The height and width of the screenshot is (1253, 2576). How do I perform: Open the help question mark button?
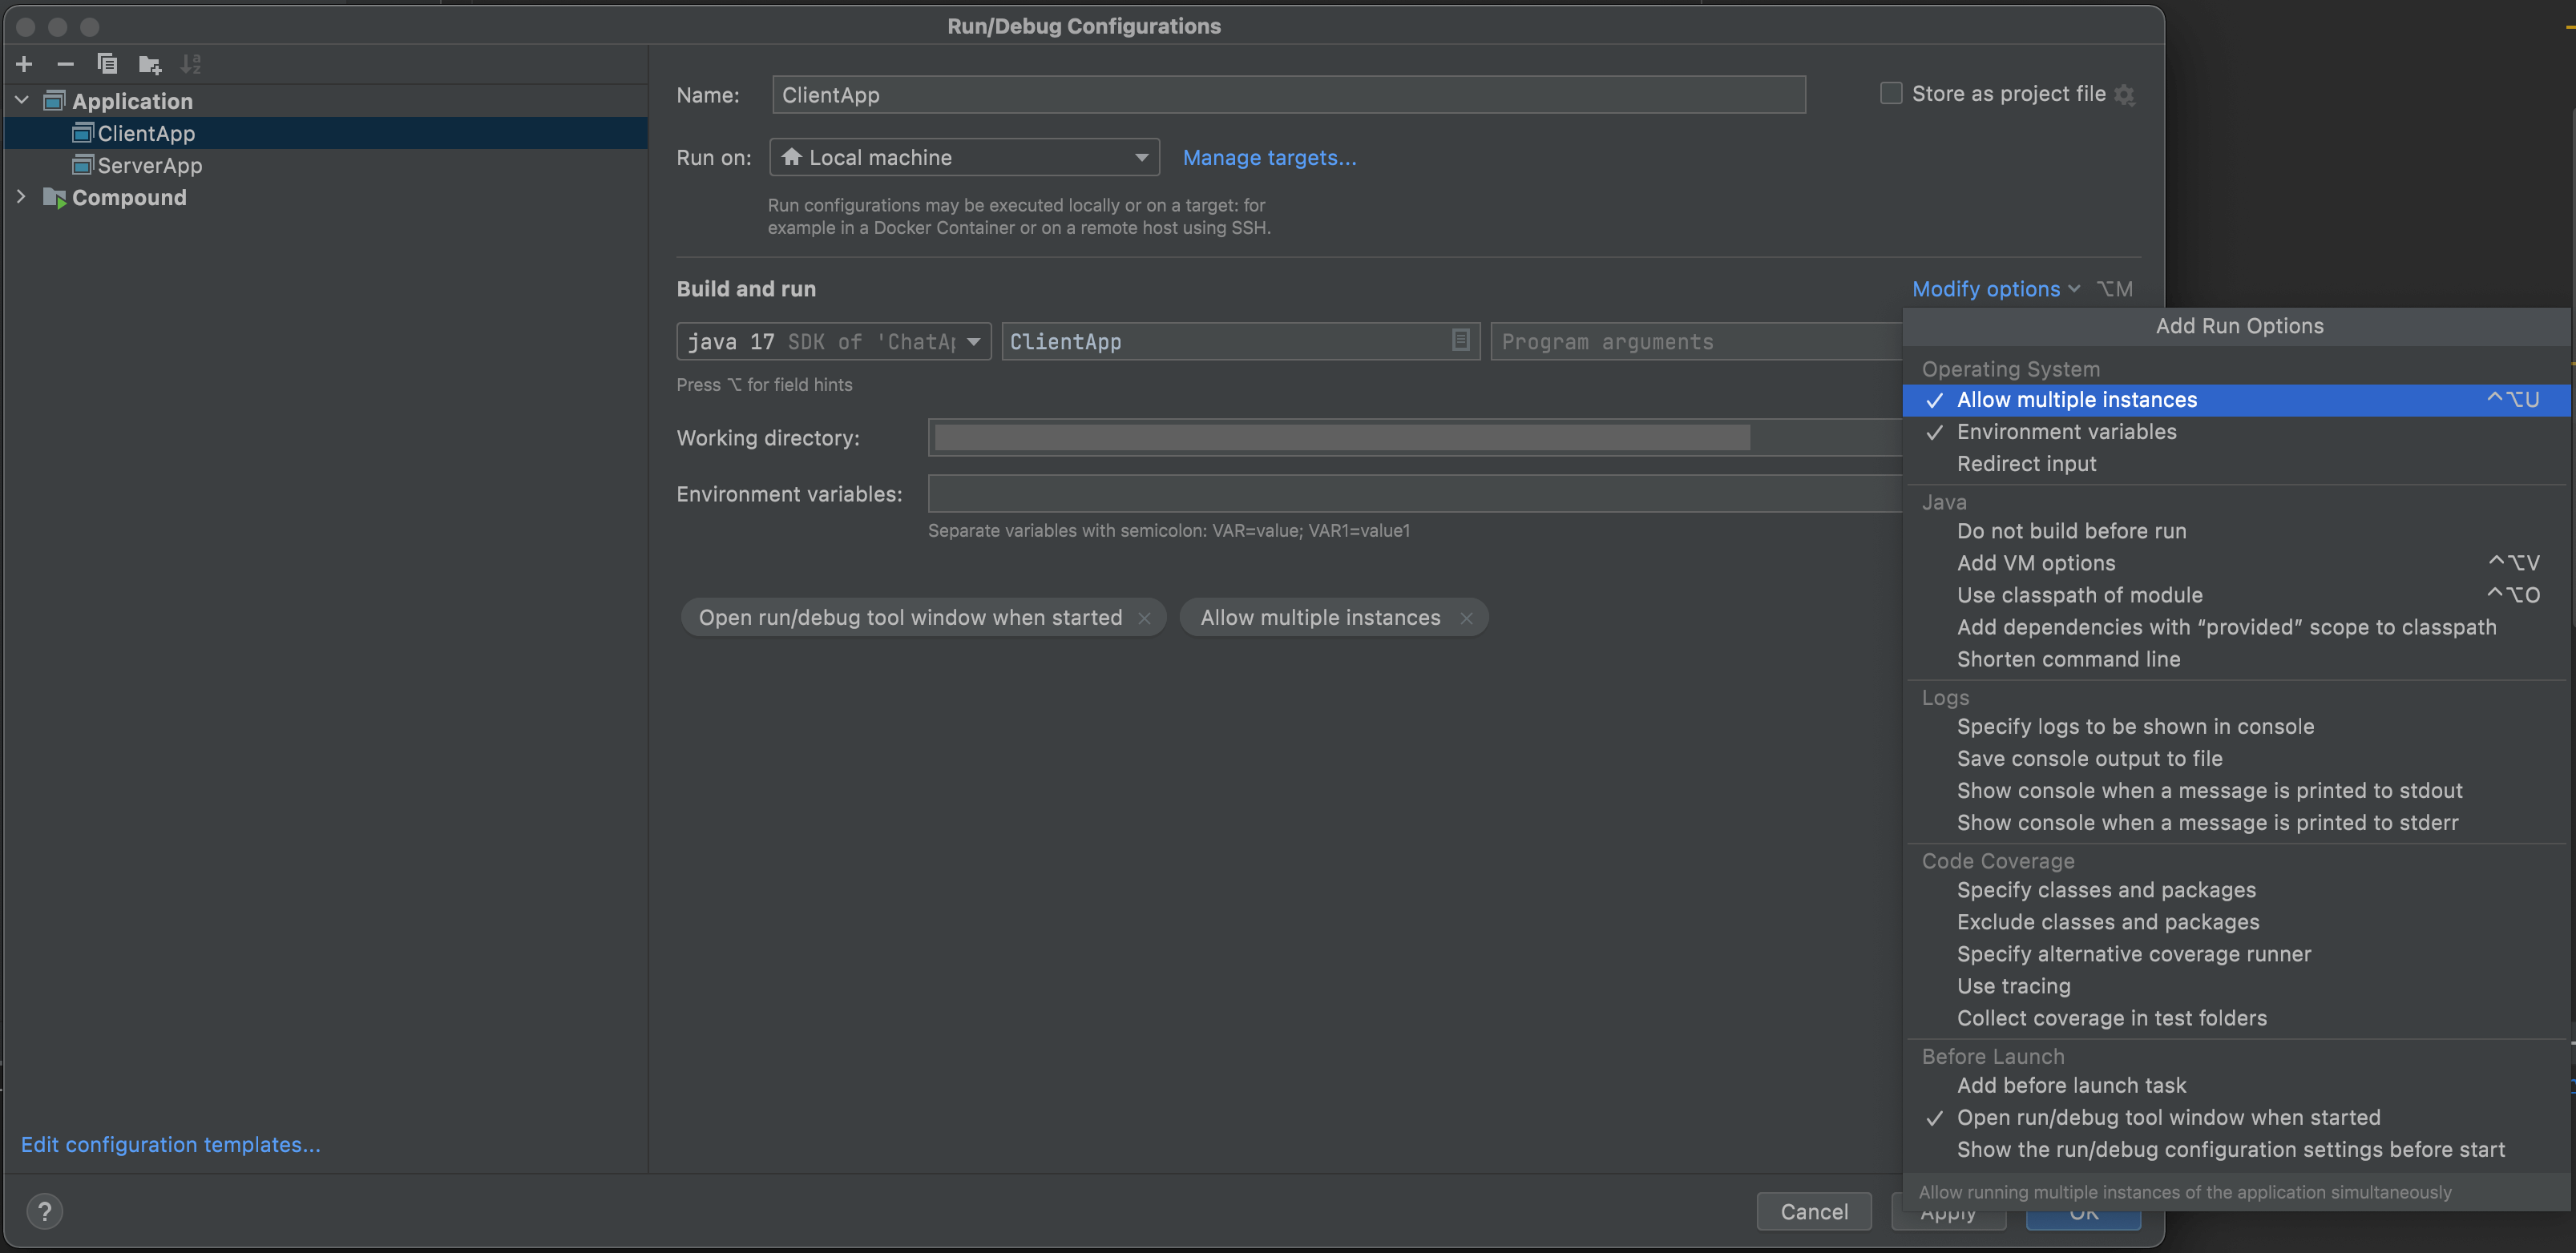coord(44,1211)
